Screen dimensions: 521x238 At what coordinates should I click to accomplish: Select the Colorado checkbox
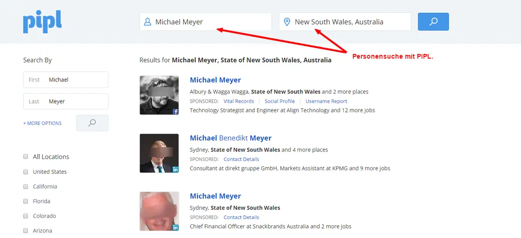(26, 216)
